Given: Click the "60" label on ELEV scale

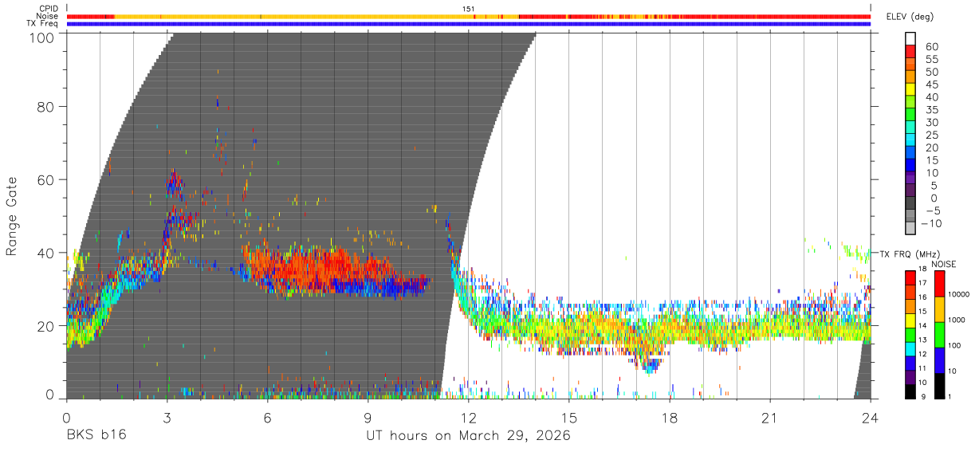Looking at the screenshot, I should coord(930,46).
